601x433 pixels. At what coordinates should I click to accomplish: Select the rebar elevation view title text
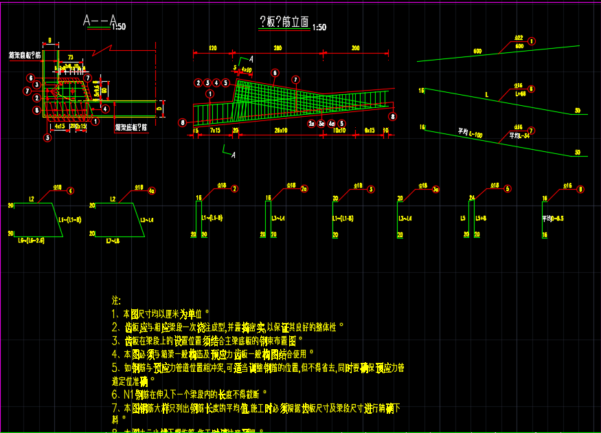point(282,23)
